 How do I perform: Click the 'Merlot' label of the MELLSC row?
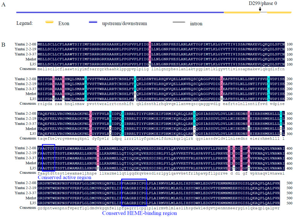point(31,59)
